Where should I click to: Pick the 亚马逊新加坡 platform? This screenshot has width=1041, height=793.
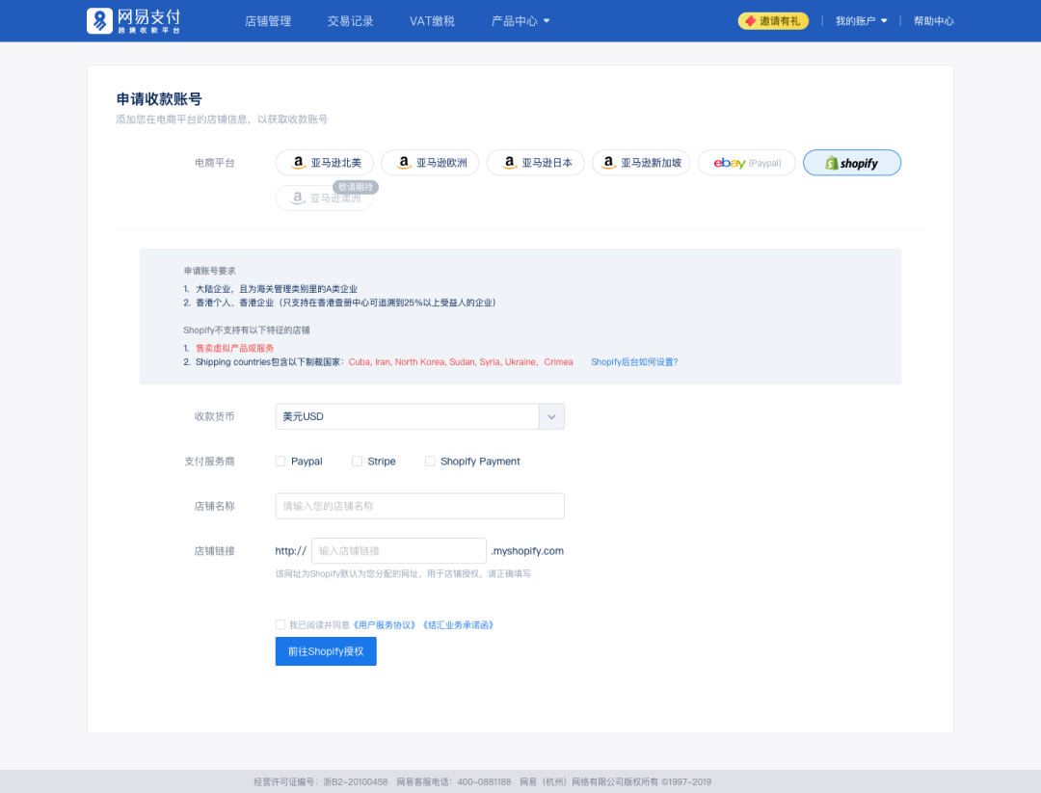coord(640,162)
